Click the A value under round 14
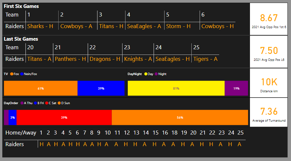Image resolution: width=291 pixels, height=161 pixels. (144, 144)
